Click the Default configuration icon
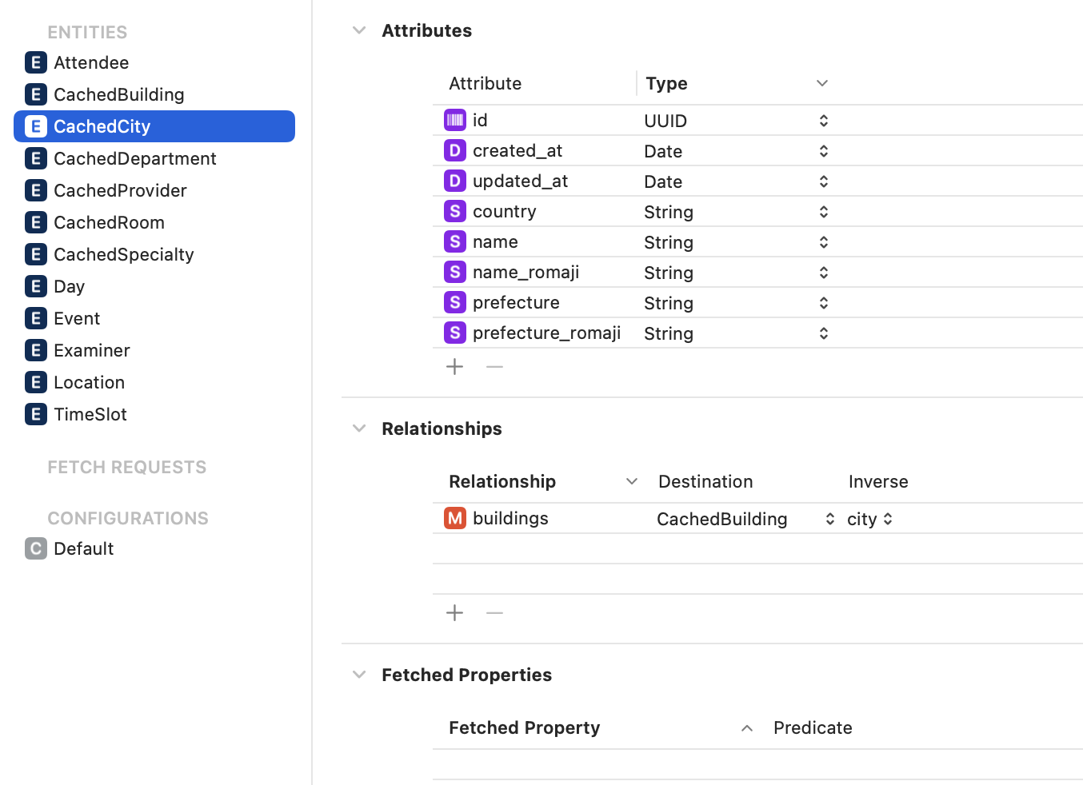 (36, 549)
